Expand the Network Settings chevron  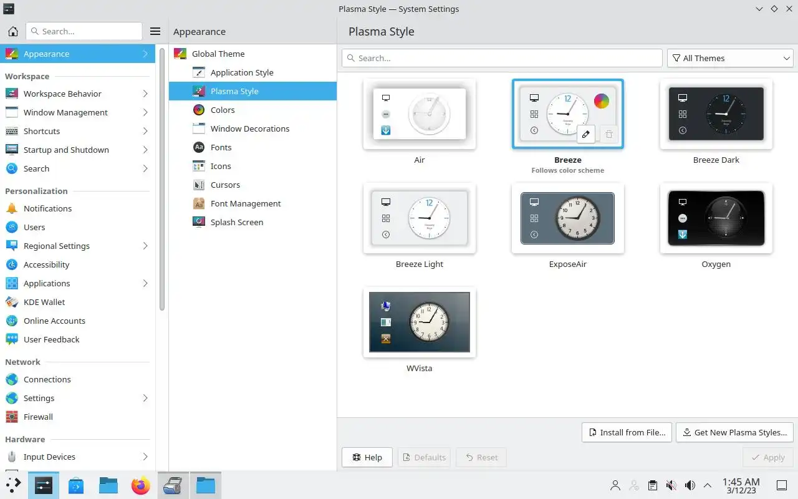145,398
